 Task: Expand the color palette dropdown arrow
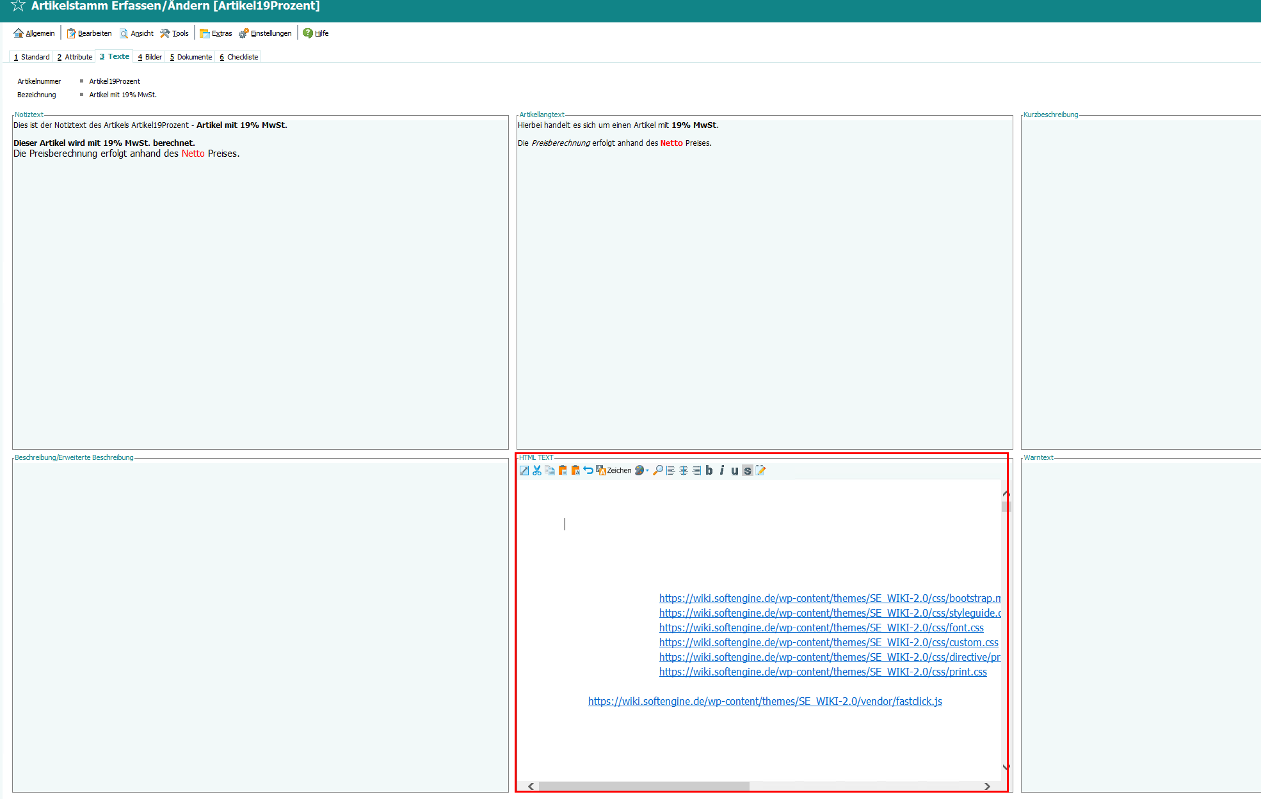(x=647, y=470)
